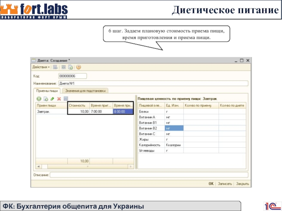This screenshot has width=282, height=211.
Task: Click the 7:00:00 preparation time cell
Action: point(101,111)
